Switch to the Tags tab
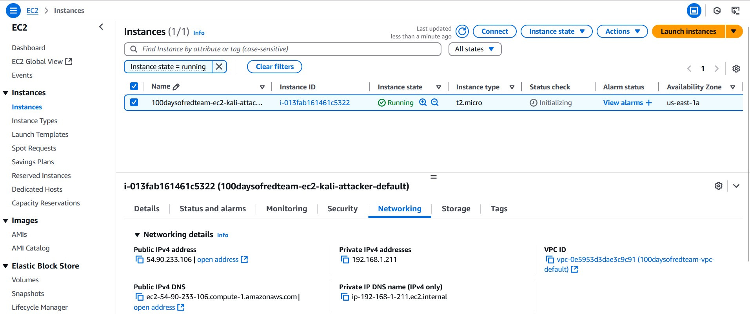The width and height of the screenshot is (750, 314). point(499,209)
